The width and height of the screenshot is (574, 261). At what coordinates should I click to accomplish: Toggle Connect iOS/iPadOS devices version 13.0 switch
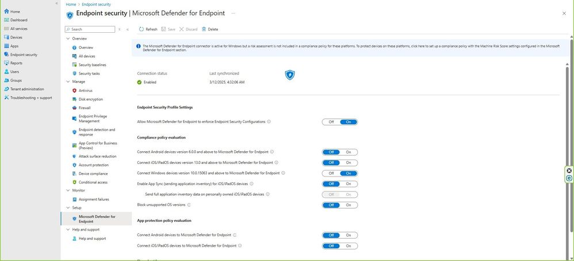tap(340, 163)
